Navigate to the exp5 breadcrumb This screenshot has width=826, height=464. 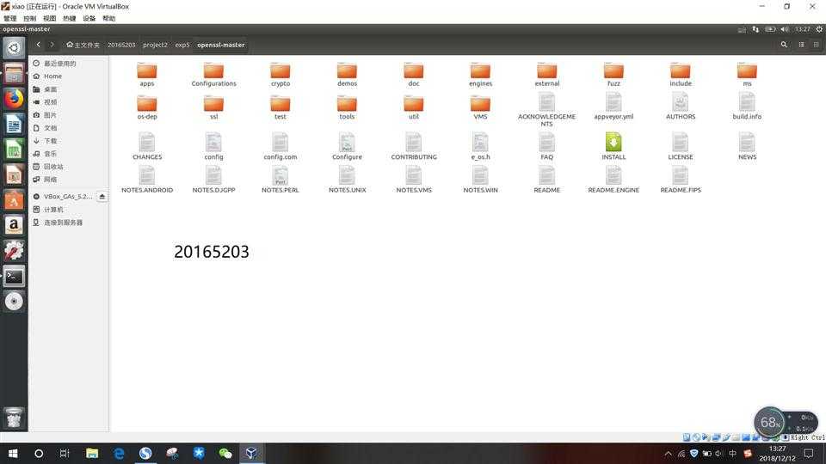(x=182, y=45)
